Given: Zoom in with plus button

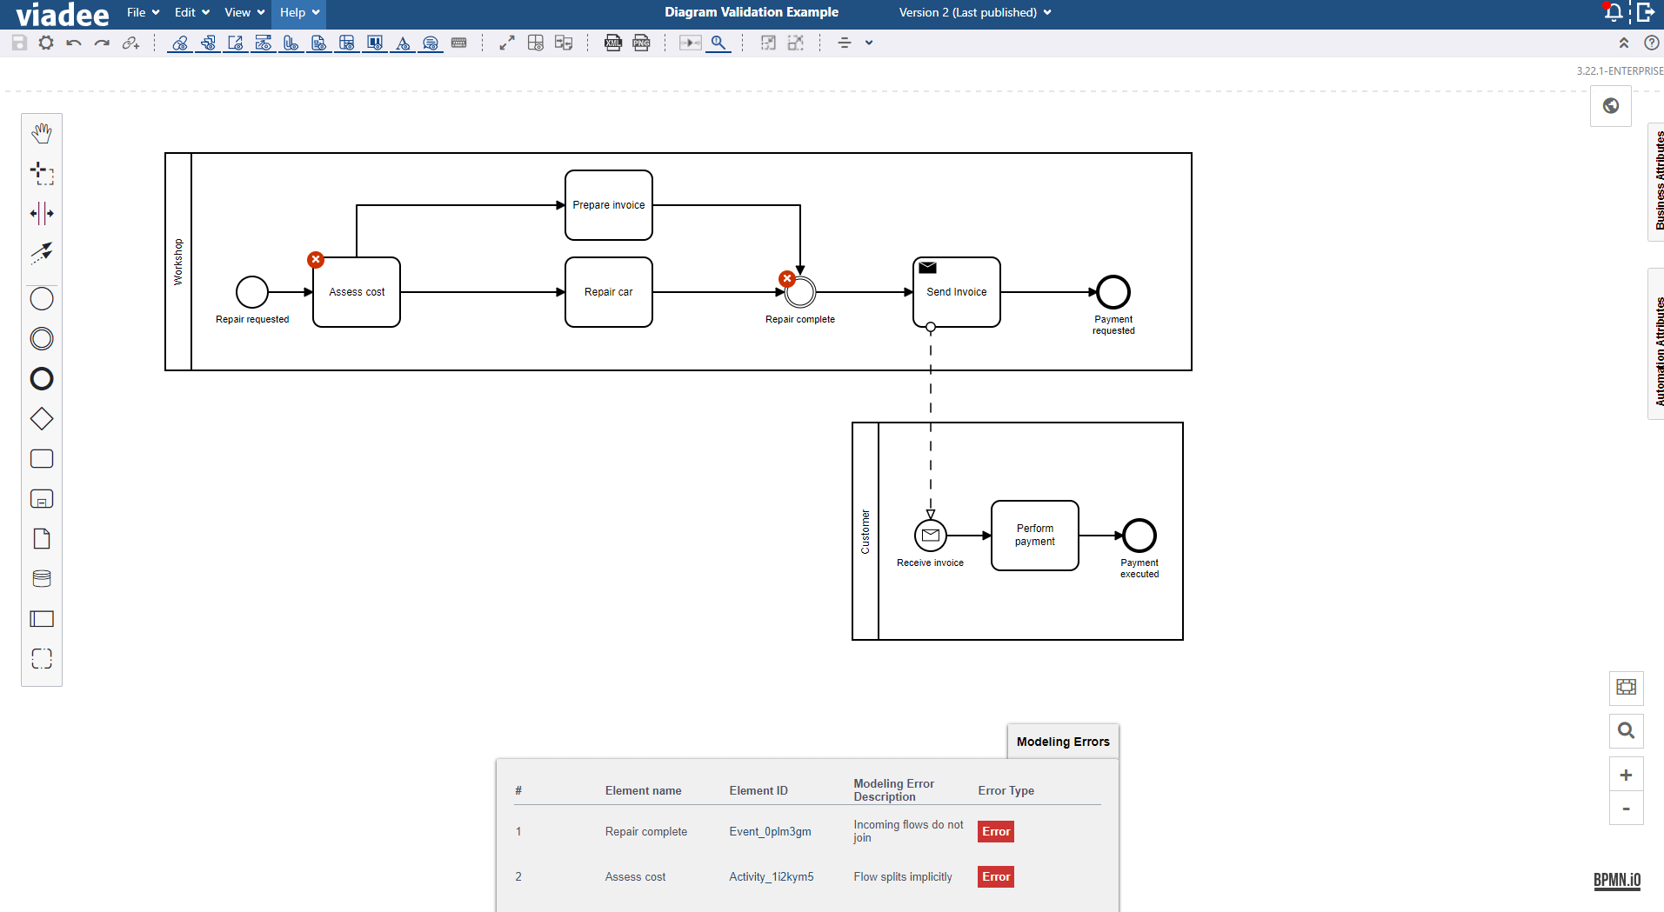Looking at the screenshot, I should pos(1626,775).
